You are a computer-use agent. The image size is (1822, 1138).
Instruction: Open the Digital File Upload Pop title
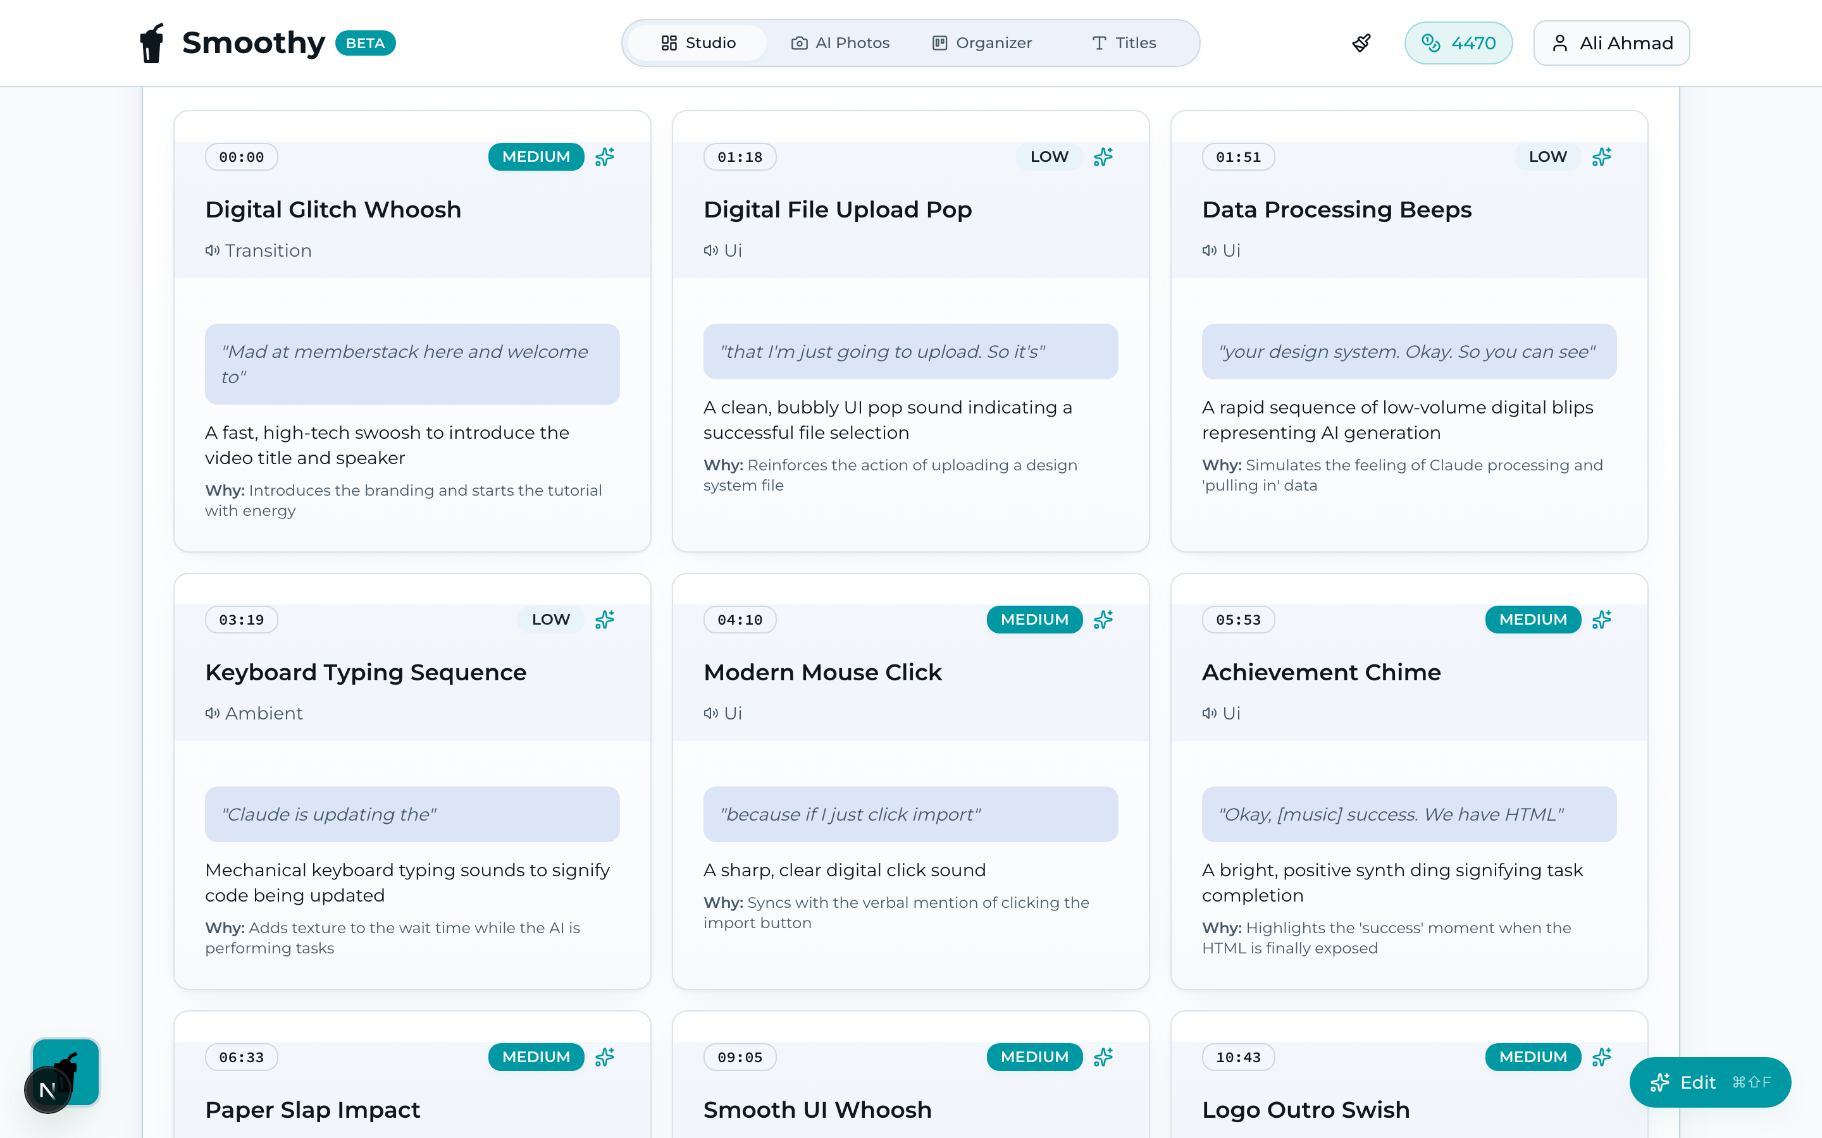(x=837, y=209)
